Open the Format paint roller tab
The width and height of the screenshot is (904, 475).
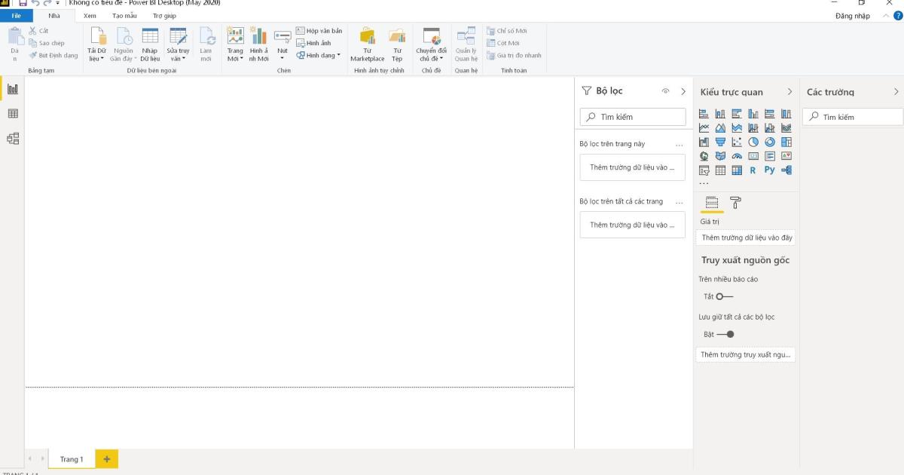click(736, 202)
